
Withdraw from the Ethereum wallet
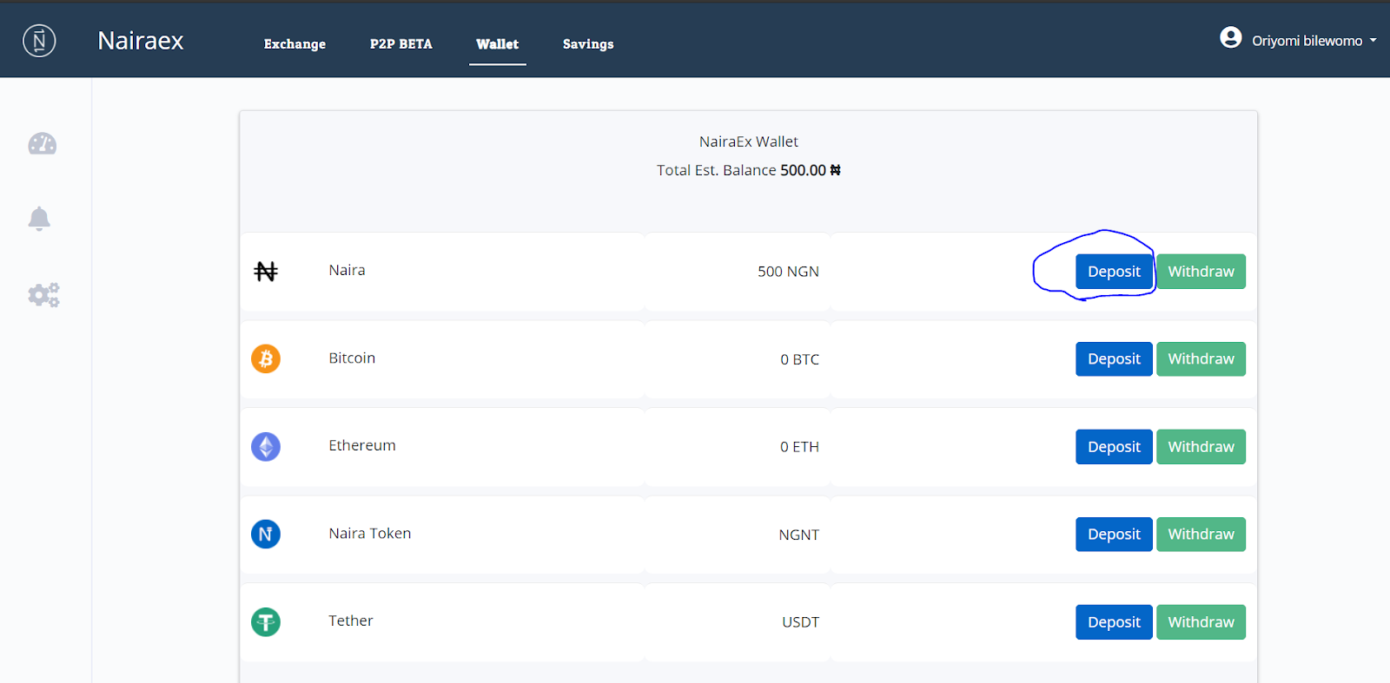(1201, 447)
